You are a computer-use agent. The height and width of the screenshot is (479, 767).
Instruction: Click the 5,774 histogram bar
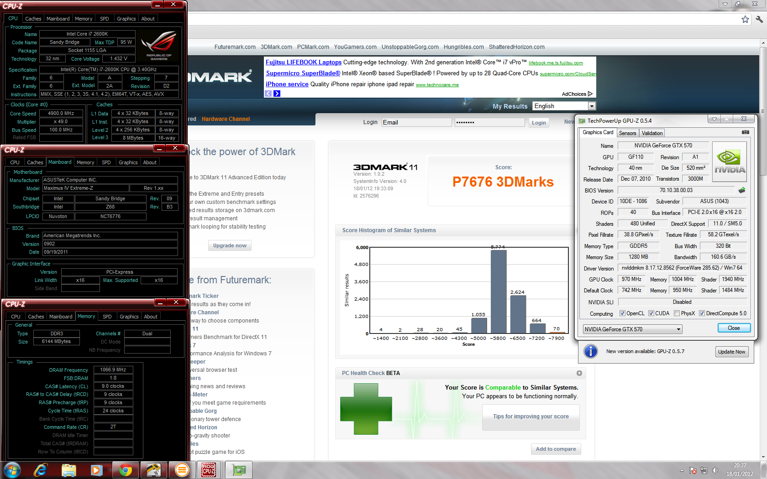[x=499, y=292]
